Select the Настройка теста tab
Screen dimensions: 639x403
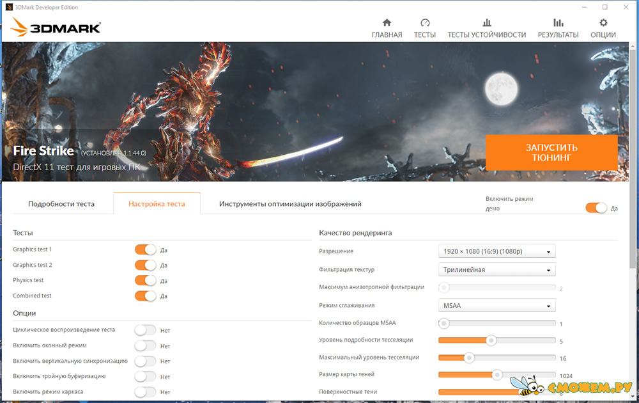coord(157,203)
